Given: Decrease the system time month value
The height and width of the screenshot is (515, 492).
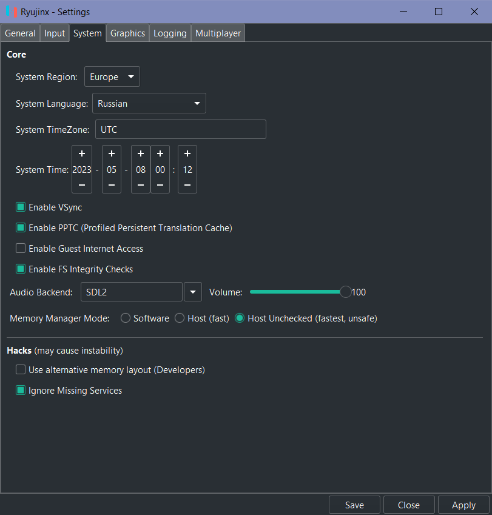Looking at the screenshot, I should (x=112, y=185).
